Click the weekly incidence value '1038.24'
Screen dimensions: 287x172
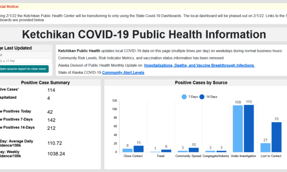coord(56,154)
